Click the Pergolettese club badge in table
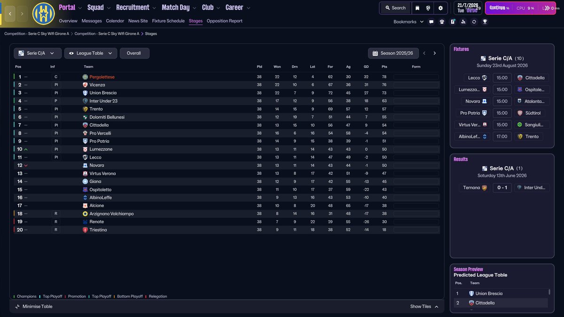Image resolution: width=564 pixels, height=317 pixels. point(85,77)
